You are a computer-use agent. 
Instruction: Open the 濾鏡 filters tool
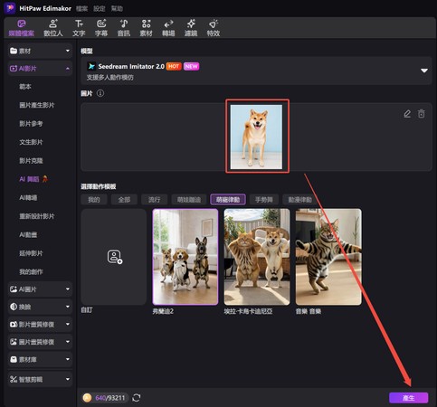click(191, 28)
